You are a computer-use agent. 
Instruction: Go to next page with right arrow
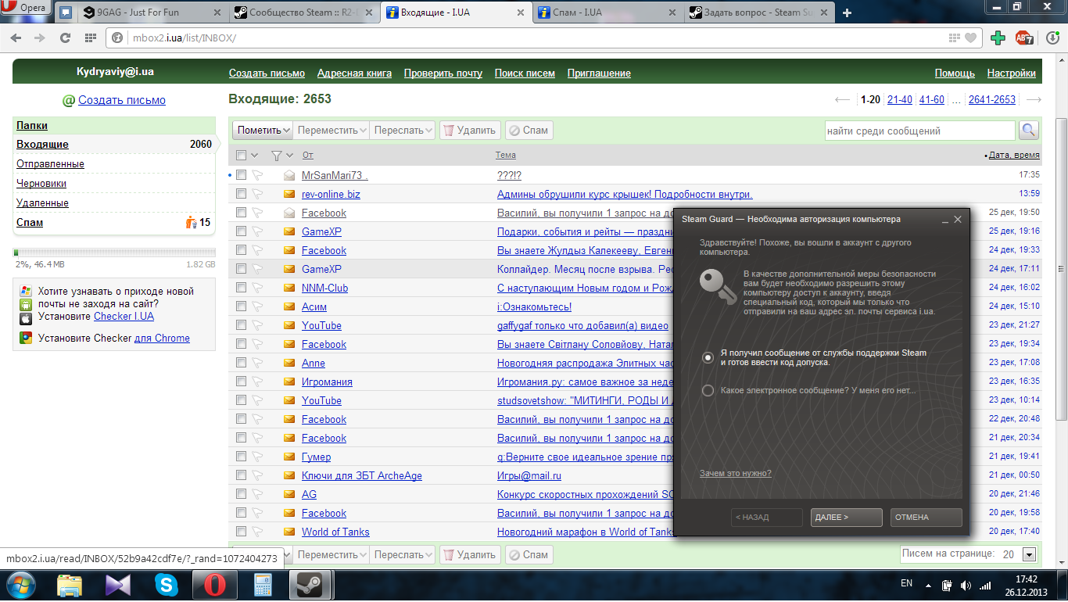coord(1034,99)
